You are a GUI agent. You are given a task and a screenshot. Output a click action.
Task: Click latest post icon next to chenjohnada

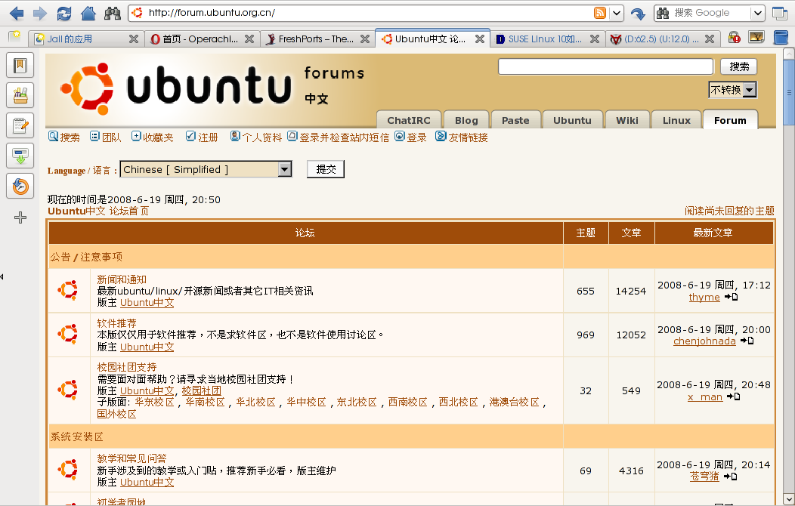(747, 341)
